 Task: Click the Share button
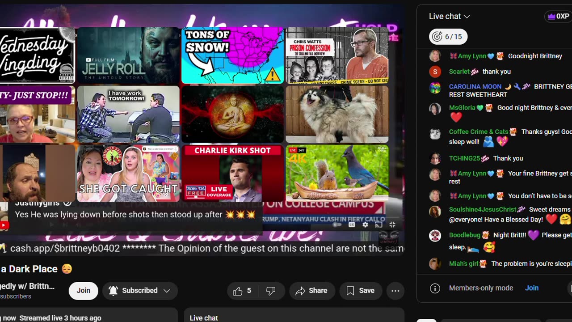click(311, 291)
